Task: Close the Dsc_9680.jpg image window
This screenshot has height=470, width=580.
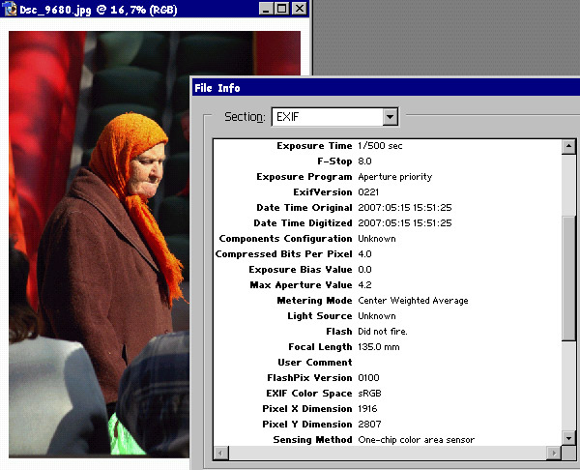Action: point(298,8)
